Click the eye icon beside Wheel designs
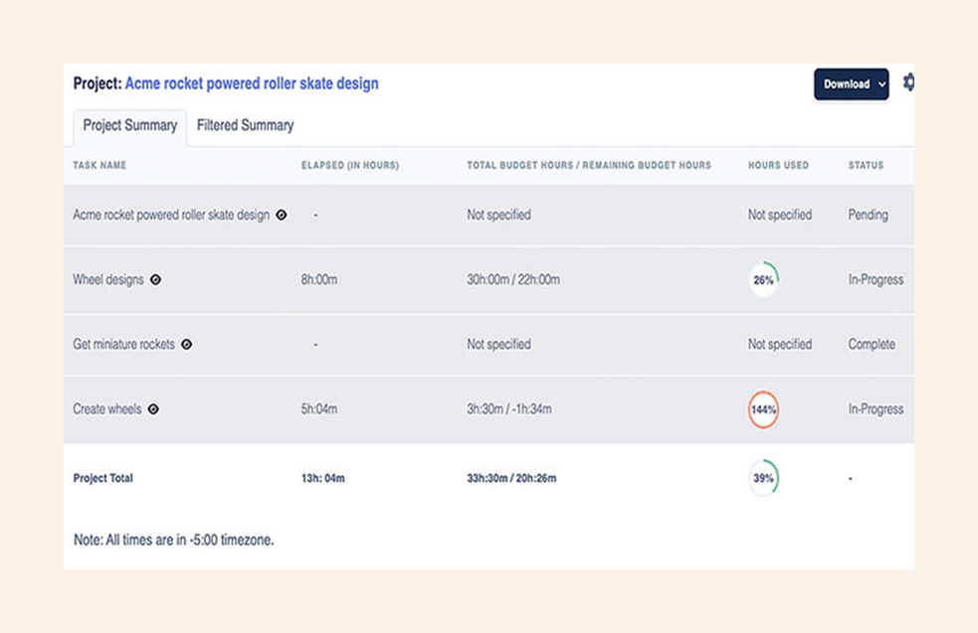Screen dimensions: 978x633 click(155, 280)
